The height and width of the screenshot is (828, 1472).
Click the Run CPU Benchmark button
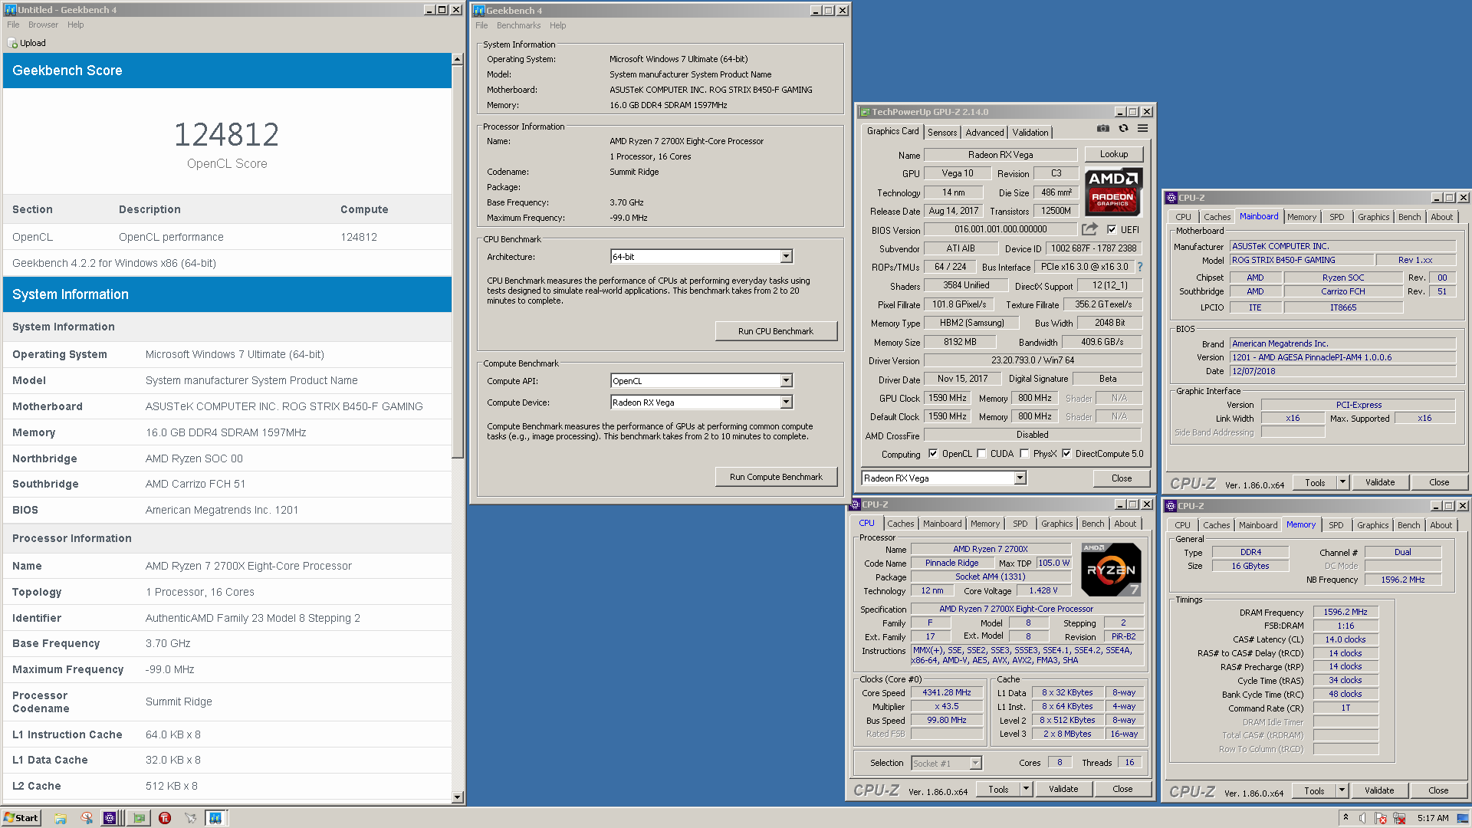[x=776, y=331]
